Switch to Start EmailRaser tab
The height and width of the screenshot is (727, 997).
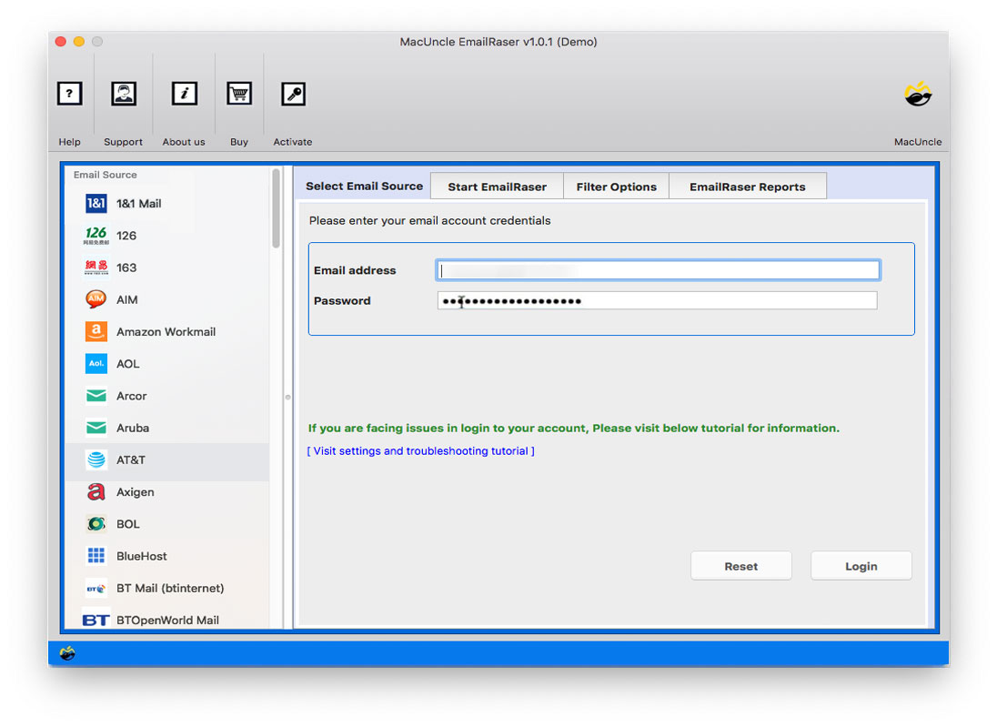pyautogui.click(x=497, y=187)
